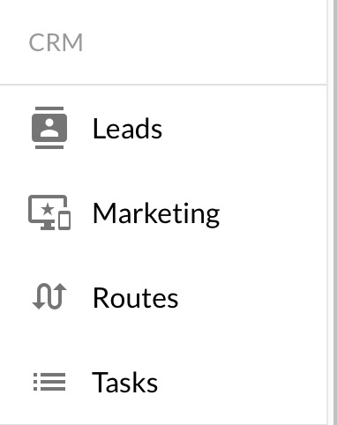337x425 pixels.
Task: Click the small phone shape in the Marketing icon
Action: (64, 220)
